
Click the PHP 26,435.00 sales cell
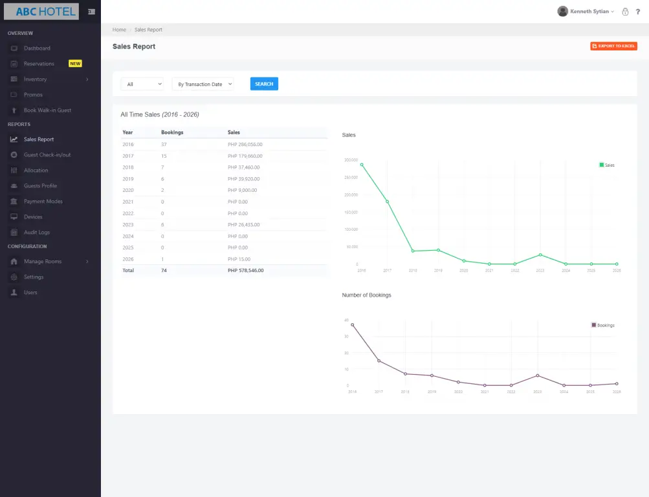[244, 224]
